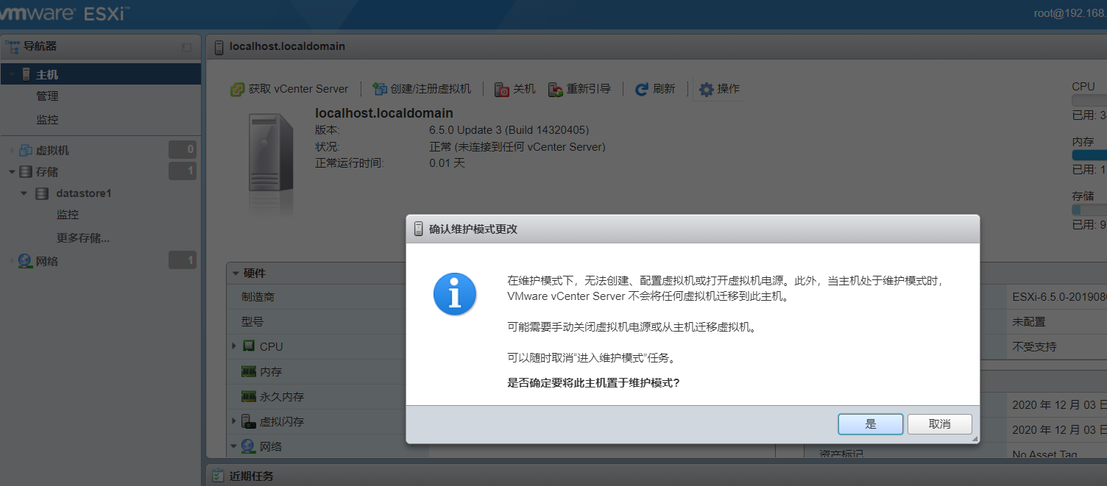Click 未配置 value in right column
The image size is (1107, 486).
click(x=1029, y=321)
